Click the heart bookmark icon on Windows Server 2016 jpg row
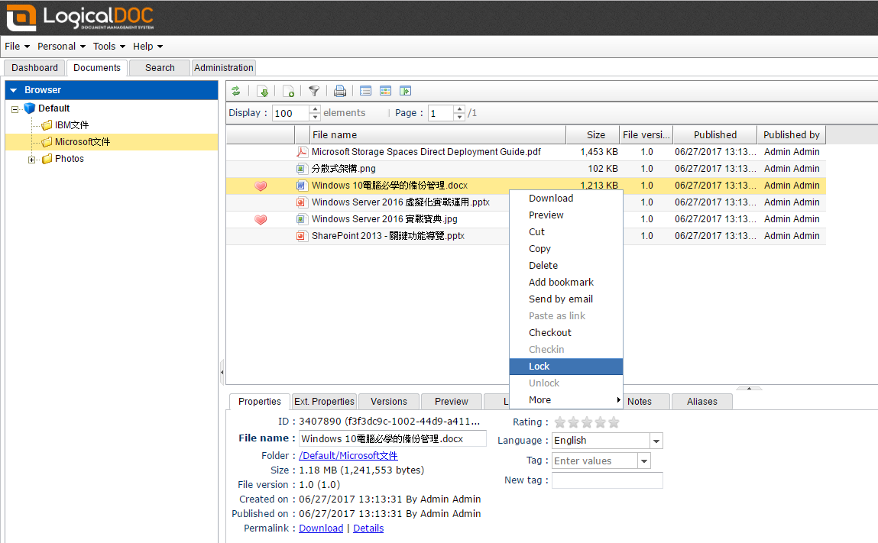The image size is (878, 543). point(261,219)
